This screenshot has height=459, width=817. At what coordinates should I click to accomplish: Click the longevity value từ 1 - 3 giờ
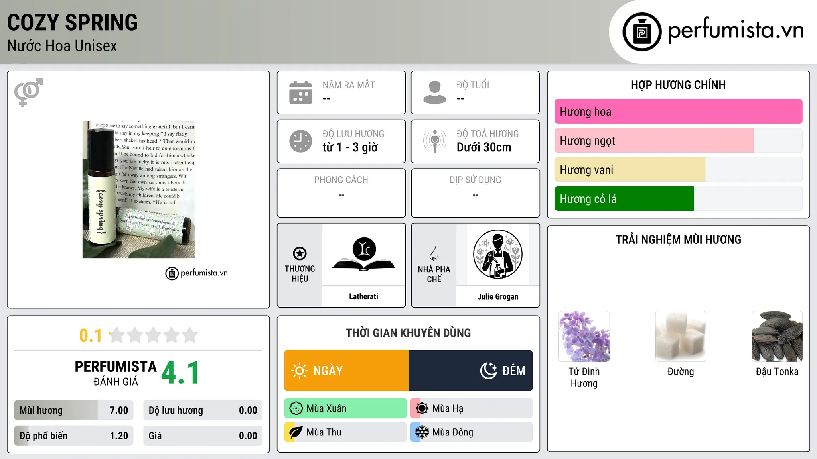(350, 147)
